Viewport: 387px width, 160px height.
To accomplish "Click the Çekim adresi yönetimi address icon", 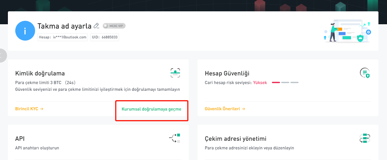I will pyautogui.click(x=365, y=138).
